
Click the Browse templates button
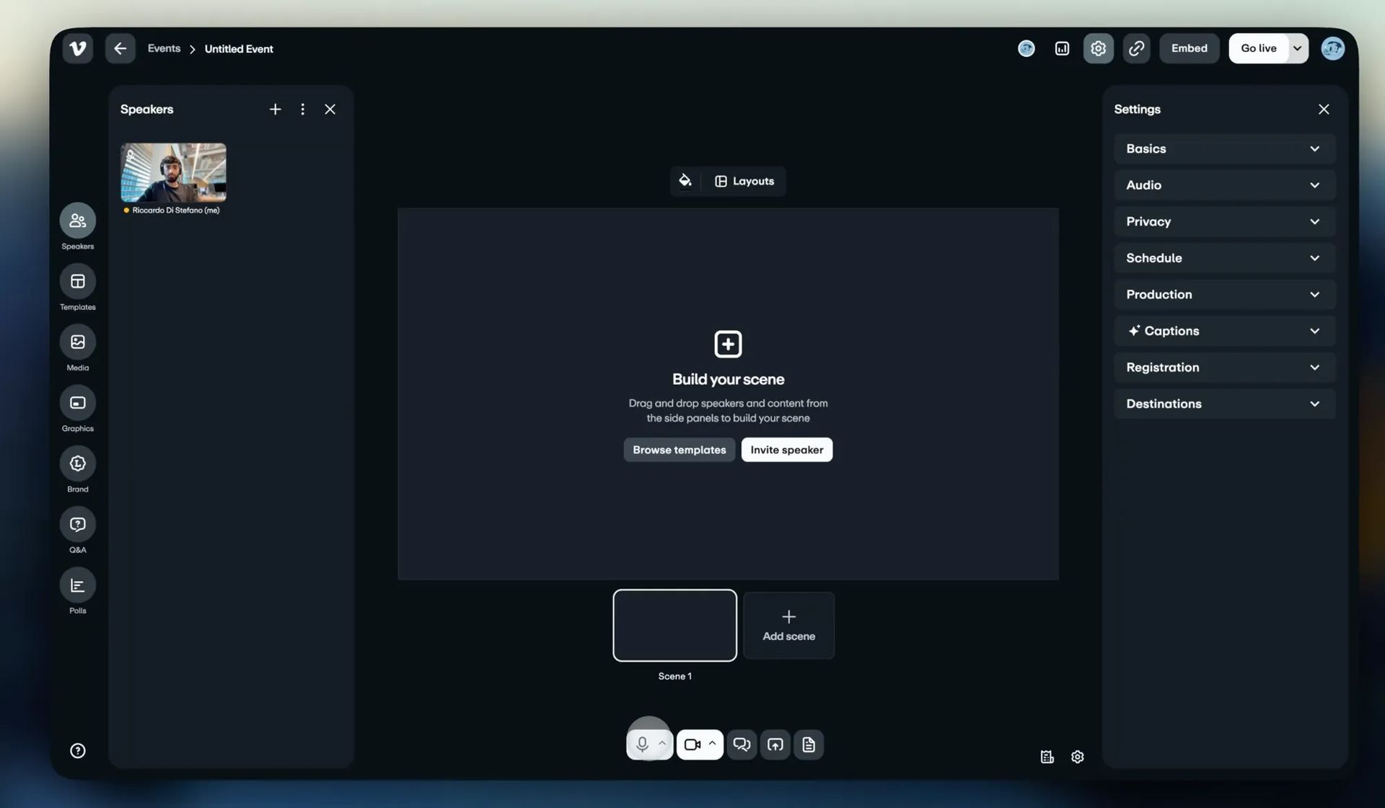[679, 450]
